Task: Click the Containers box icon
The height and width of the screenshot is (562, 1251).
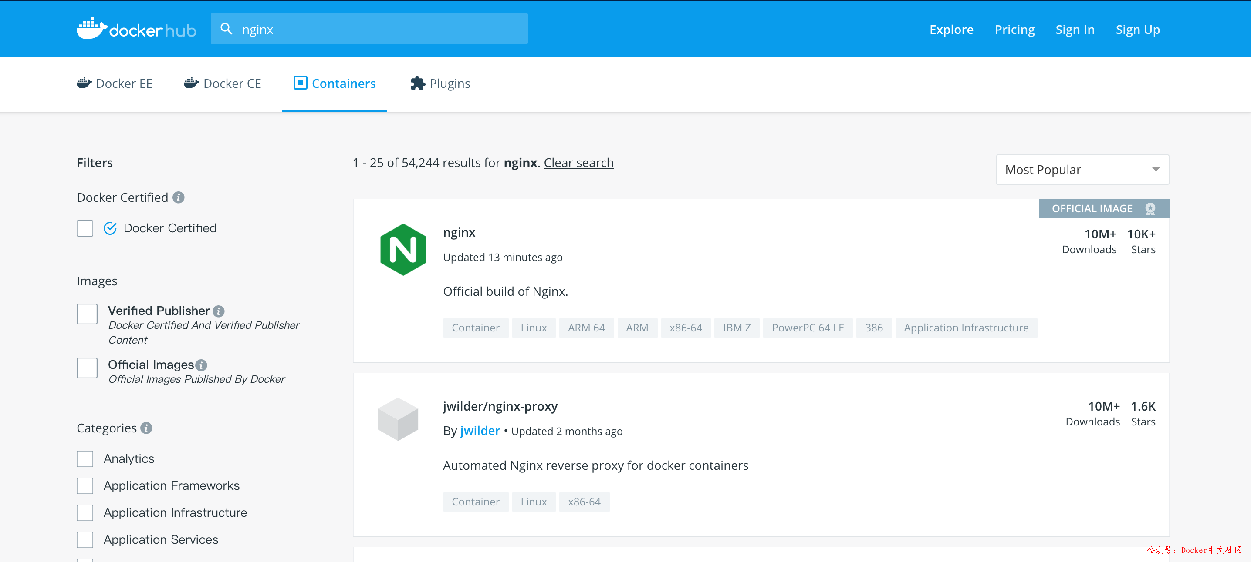Action: (x=300, y=84)
